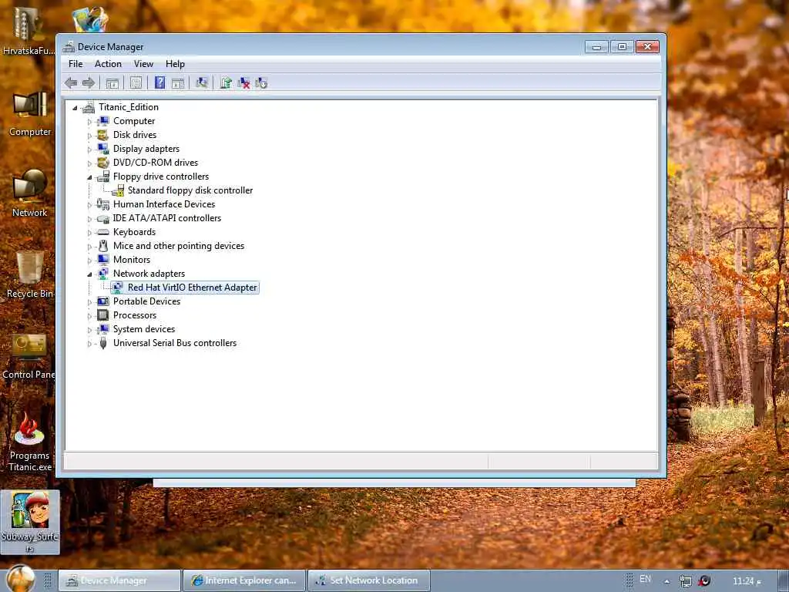Open the HrvatskaFu... desktop icon
789x592 pixels.
(x=29, y=30)
